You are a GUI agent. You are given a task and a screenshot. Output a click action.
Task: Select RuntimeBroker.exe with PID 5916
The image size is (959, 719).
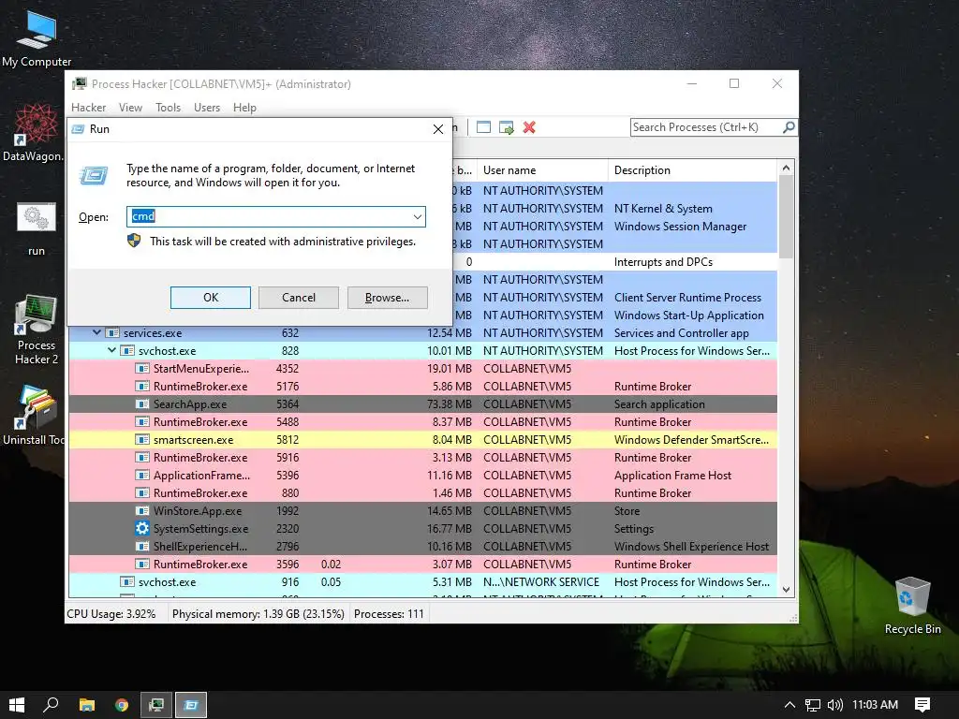pyautogui.click(x=422, y=457)
